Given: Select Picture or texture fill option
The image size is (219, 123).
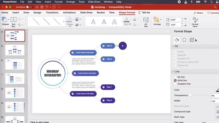Looking at the screenshot, I should [x=175, y=62].
